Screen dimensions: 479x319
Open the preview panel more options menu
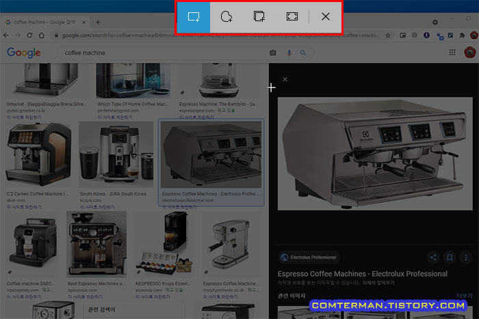pos(466,258)
